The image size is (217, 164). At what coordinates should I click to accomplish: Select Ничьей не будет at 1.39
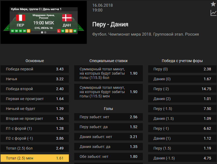[35, 109]
